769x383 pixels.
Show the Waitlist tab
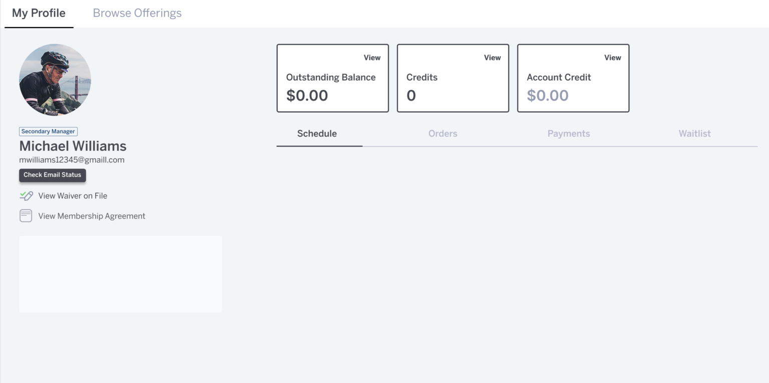tap(694, 134)
